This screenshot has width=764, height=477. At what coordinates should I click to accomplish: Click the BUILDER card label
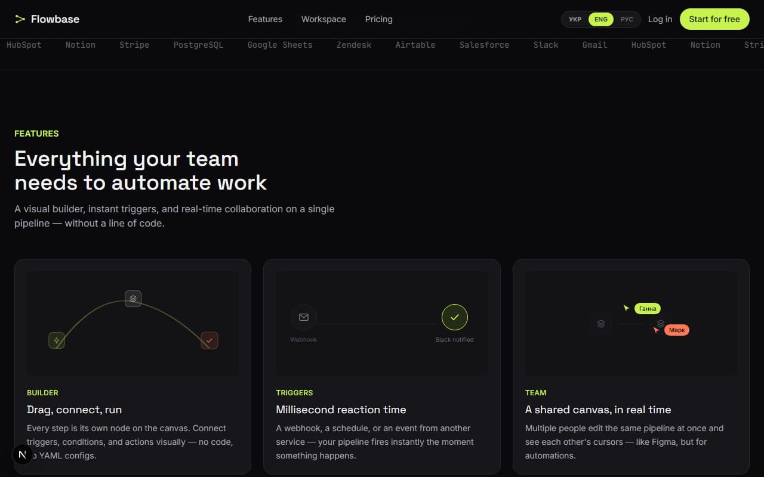[x=42, y=392]
